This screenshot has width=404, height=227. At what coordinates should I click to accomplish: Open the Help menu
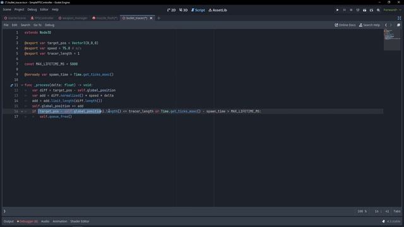(x=55, y=9)
